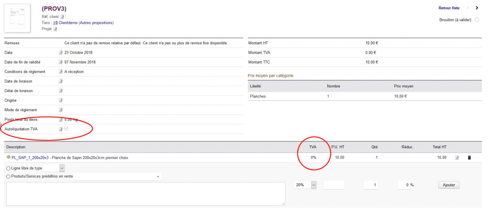
Task: Delete the PL_SAP_1_200x20x3 line trash icon
Action: (469, 158)
